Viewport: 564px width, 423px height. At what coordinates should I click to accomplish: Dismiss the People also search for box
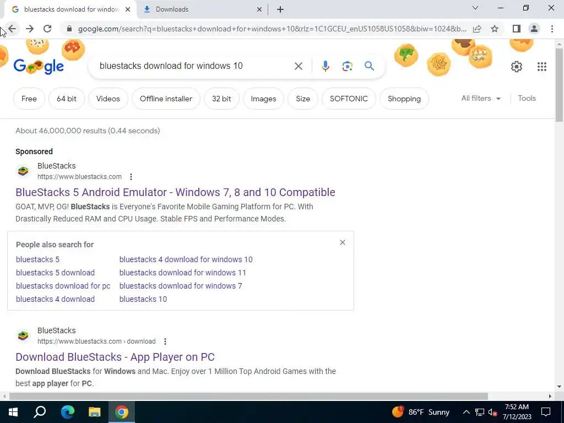(x=343, y=242)
